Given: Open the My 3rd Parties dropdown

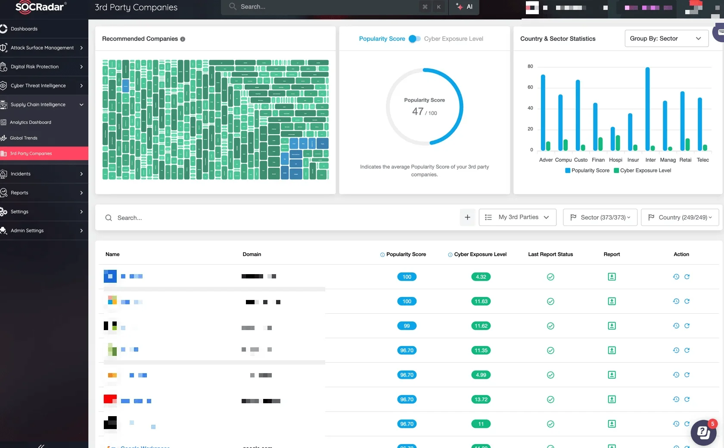Looking at the screenshot, I should pos(518,217).
